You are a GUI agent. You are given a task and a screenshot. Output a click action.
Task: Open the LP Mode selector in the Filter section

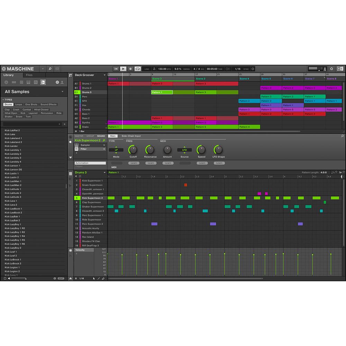[116, 150]
